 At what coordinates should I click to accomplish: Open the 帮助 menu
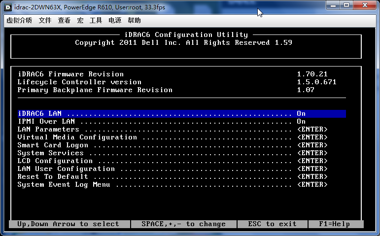point(134,20)
